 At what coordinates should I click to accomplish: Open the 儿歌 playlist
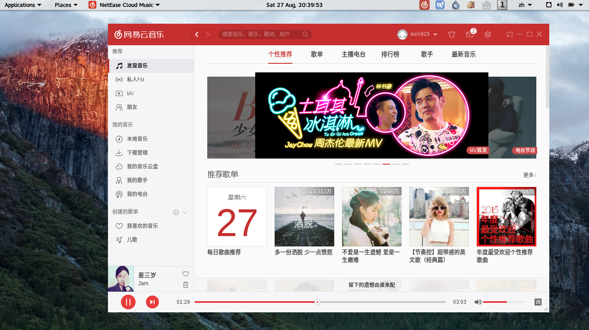point(151,240)
